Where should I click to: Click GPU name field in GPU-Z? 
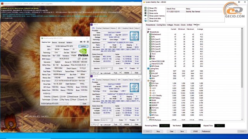point(65,46)
